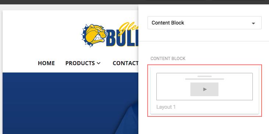The width and height of the screenshot is (269, 134).
Task: Click the bulldog mascot logo
Action: [94, 36]
